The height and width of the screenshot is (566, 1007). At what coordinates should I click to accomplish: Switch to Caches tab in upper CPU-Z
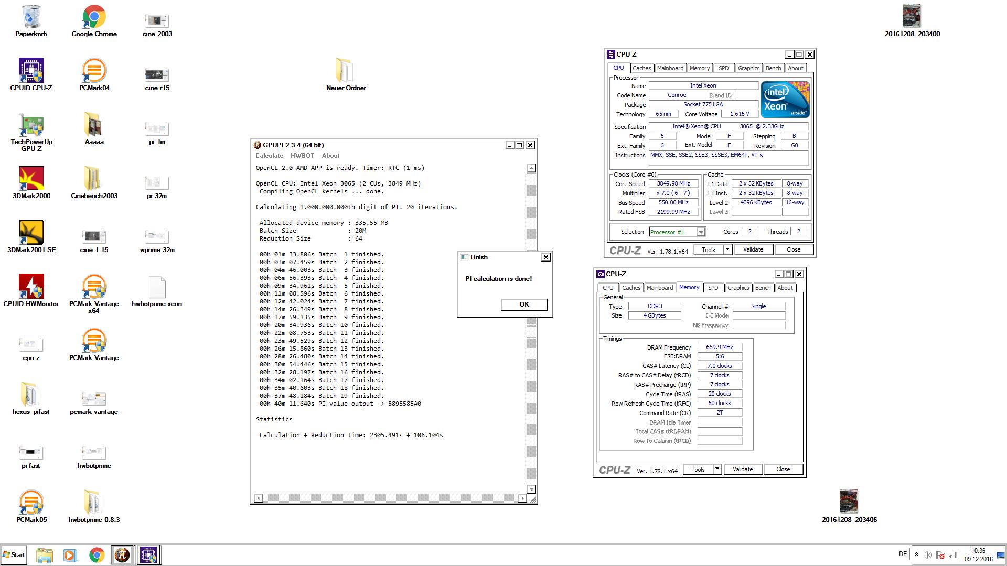641,68
